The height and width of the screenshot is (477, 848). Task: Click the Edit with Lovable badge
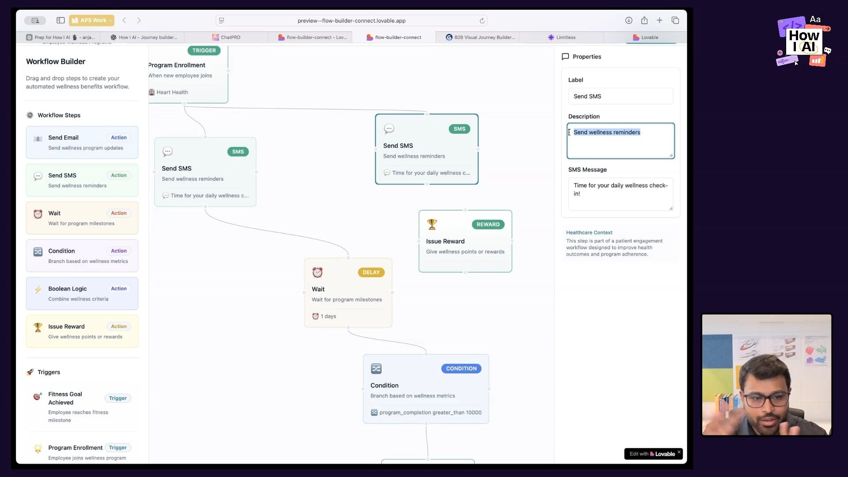click(652, 454)
